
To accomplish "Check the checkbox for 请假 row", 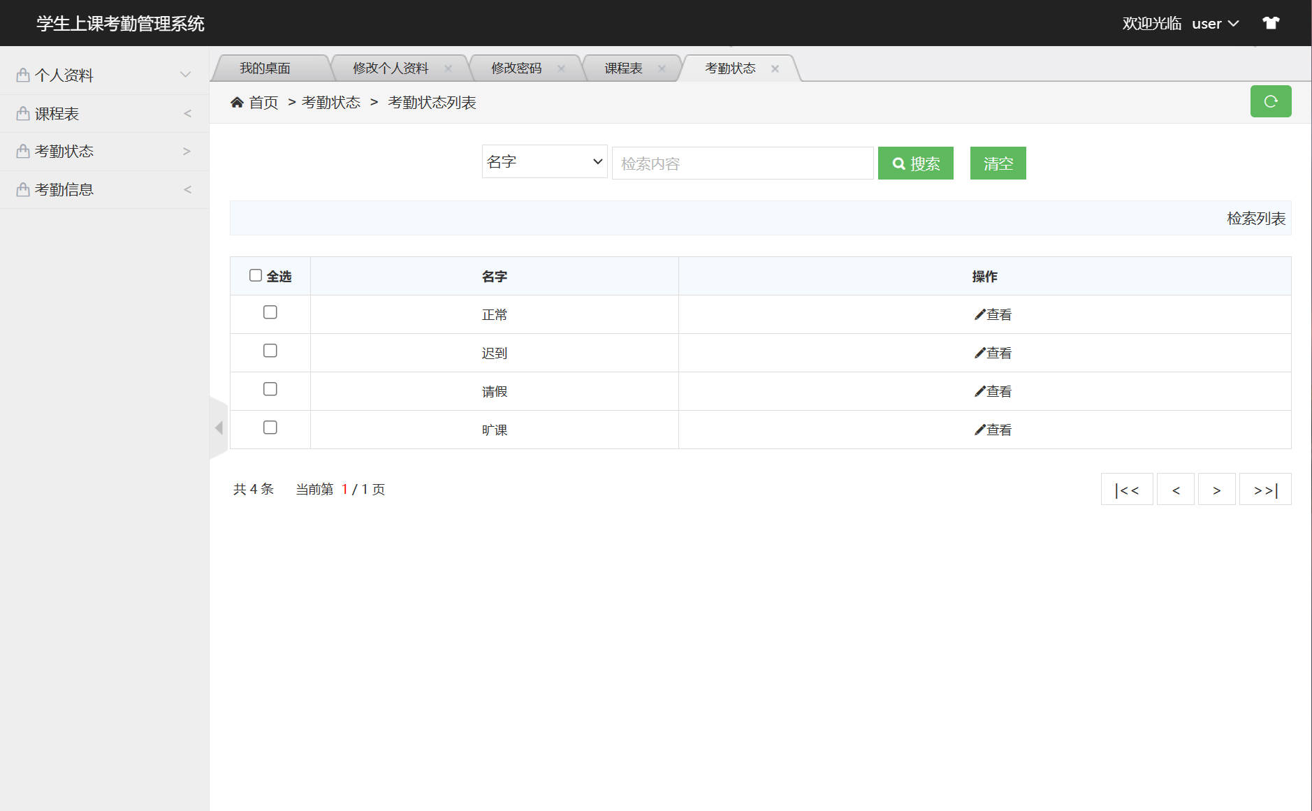I will tap(270, 389).
